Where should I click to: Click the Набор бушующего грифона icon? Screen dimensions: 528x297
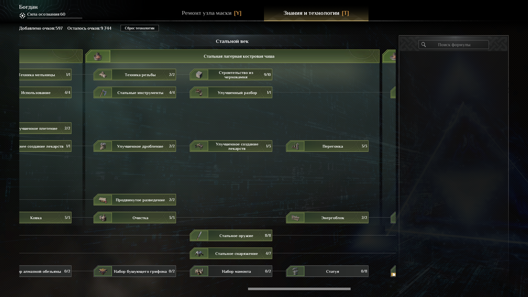[103, 271]
